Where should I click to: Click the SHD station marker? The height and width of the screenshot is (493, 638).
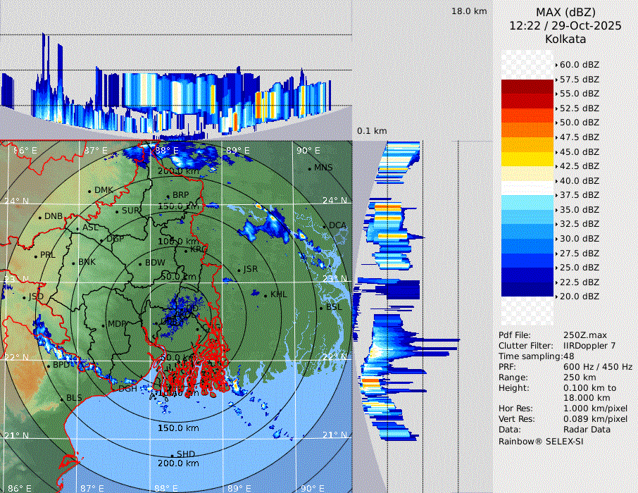(x=172, y=454)
